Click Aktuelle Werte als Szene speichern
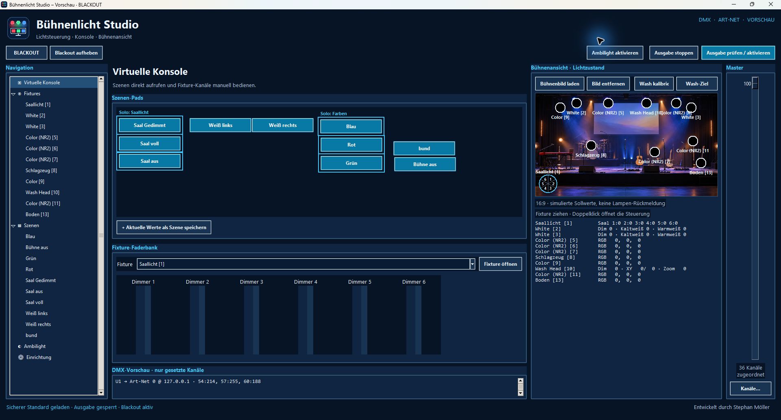This screenshot has height=420, width=781. (x=164, y=227)
